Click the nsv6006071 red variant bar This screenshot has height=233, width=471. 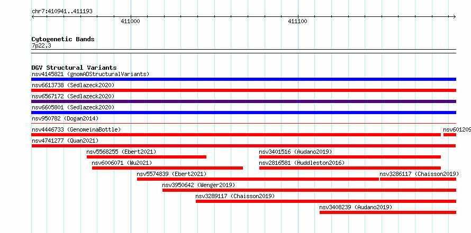point(167,168)
